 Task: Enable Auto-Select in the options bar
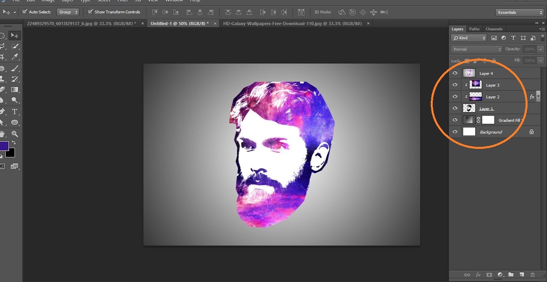pyautogui.click(x=25, y=12)
